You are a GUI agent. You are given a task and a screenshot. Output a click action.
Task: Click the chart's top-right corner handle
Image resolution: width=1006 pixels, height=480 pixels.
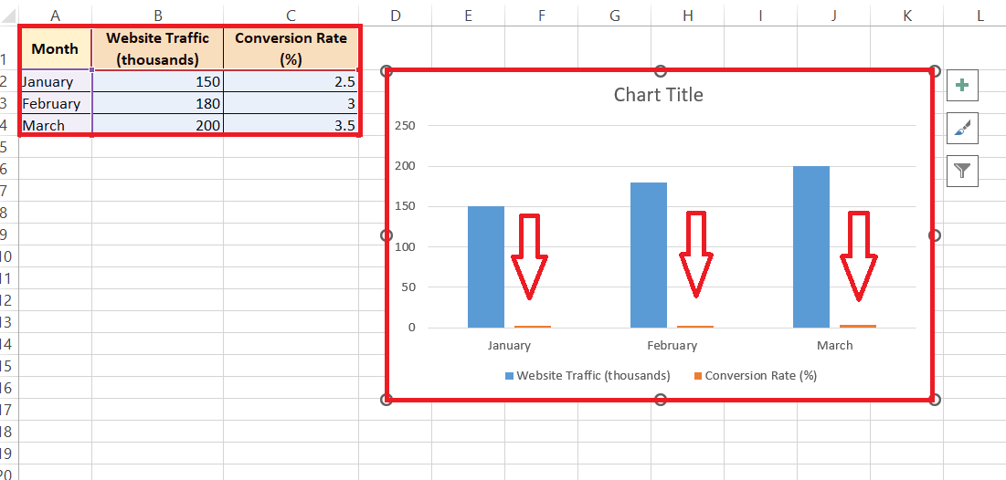click(x=935, y=70)
